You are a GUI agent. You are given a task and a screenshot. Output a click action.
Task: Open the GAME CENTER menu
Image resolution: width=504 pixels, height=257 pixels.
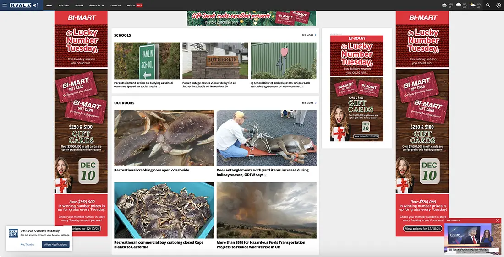(x=97, y=5)
